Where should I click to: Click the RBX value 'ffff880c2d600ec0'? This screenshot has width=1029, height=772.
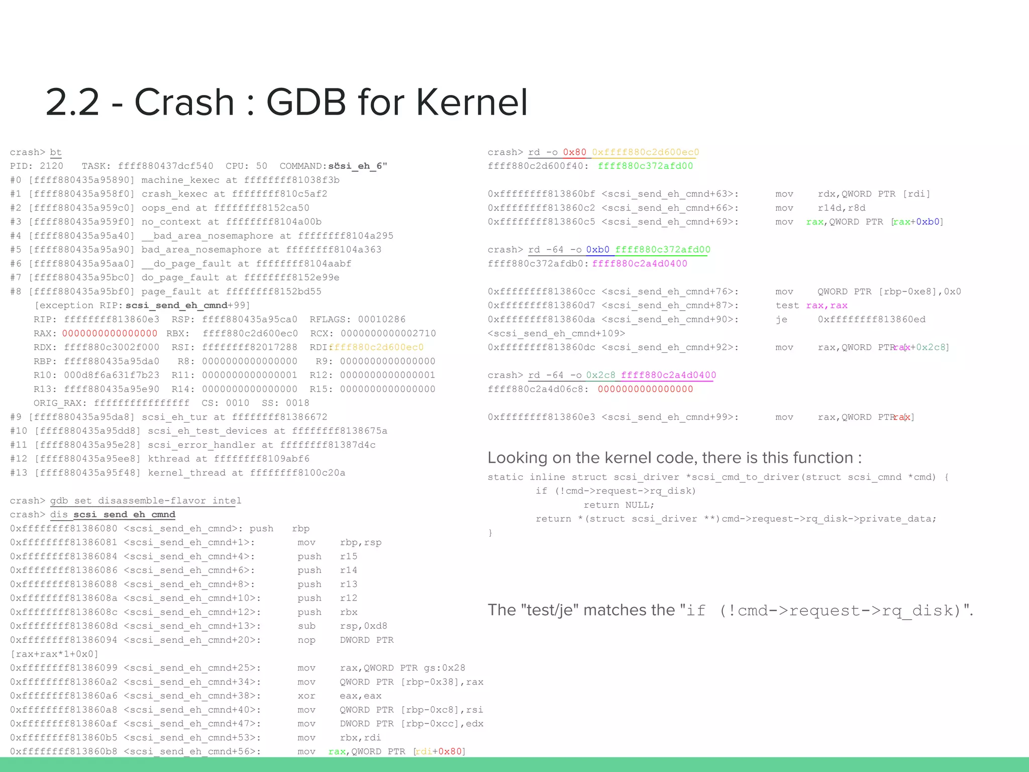click(x=250, y=334)
